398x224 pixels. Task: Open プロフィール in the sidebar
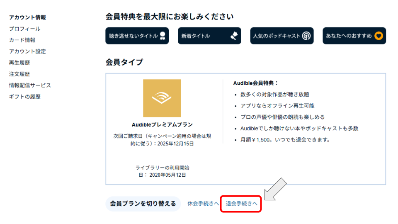point(25,29)
